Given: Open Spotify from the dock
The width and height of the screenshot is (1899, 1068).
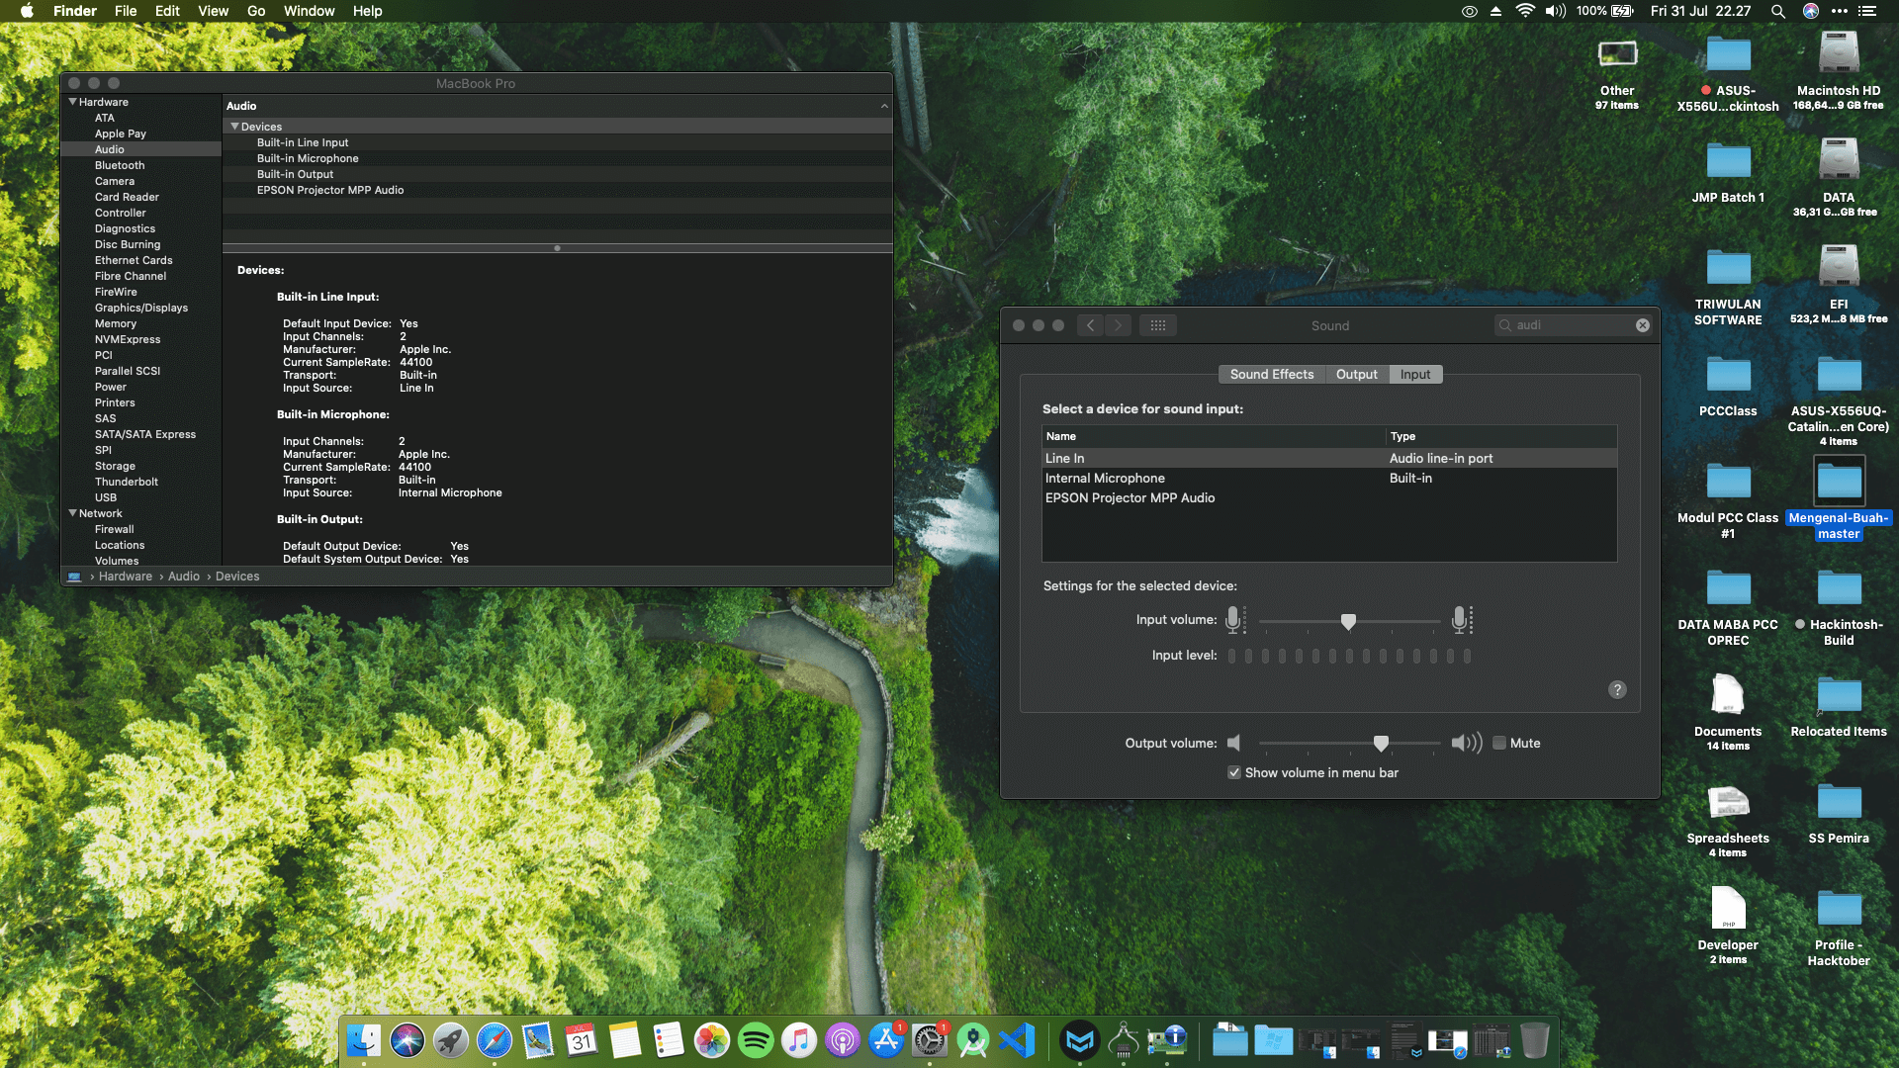Looking at the screenshot, I should click(x=756, y=1040).
